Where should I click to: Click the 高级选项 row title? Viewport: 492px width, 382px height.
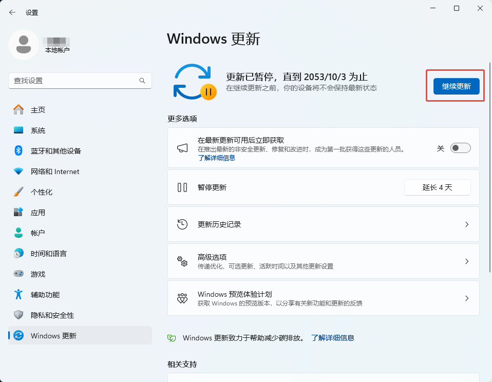[x=212, y=257]
